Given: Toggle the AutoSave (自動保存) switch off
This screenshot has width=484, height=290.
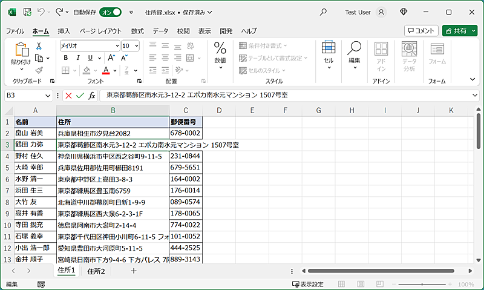Looking at the screenshot, I should point(112,12).
